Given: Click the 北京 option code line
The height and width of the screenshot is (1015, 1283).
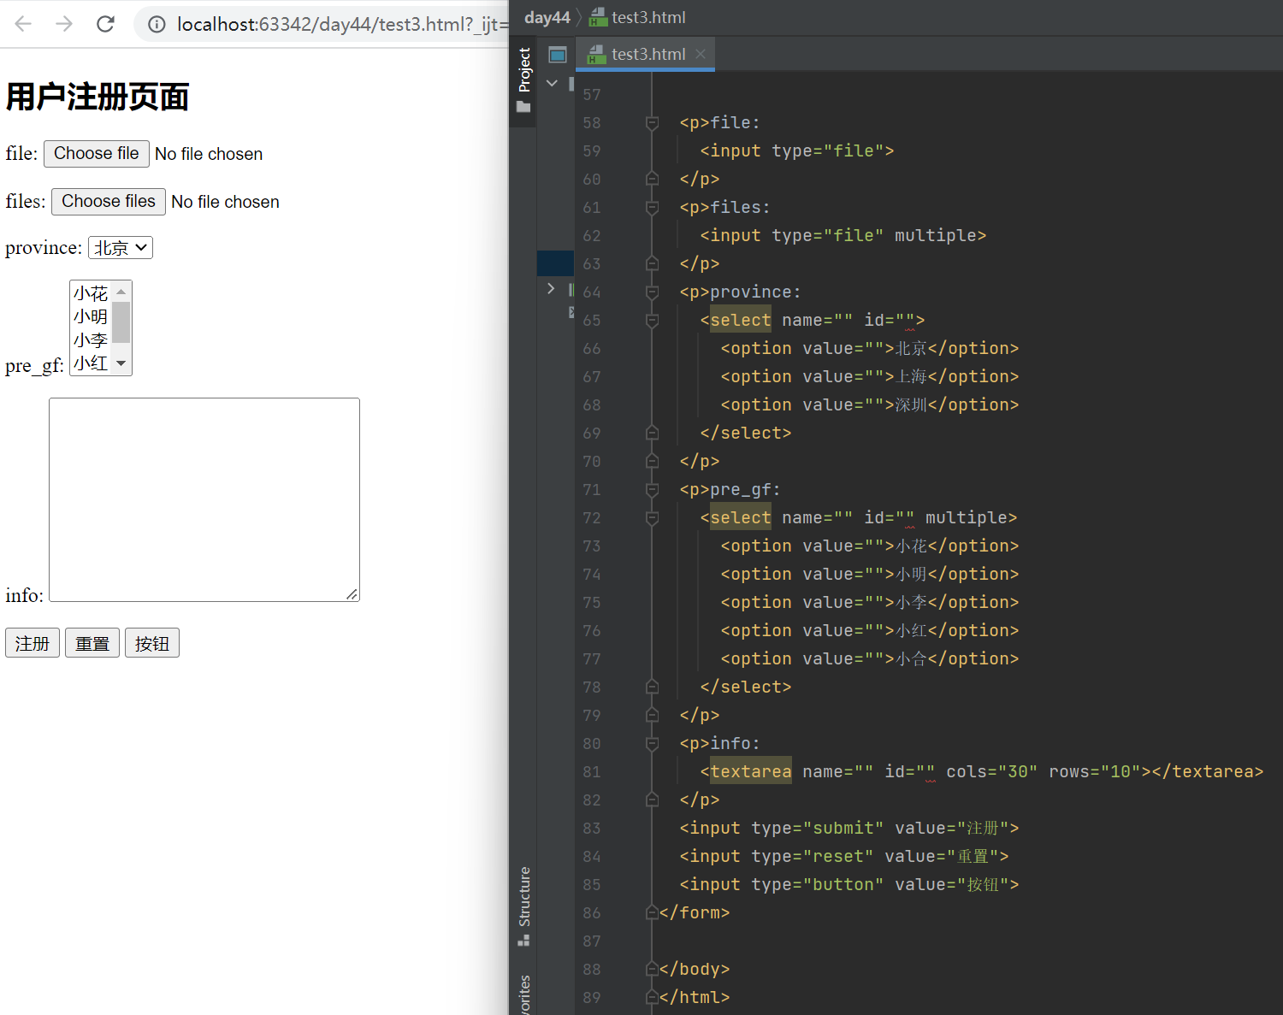Looking at the screenshot, I should (870, 349).
